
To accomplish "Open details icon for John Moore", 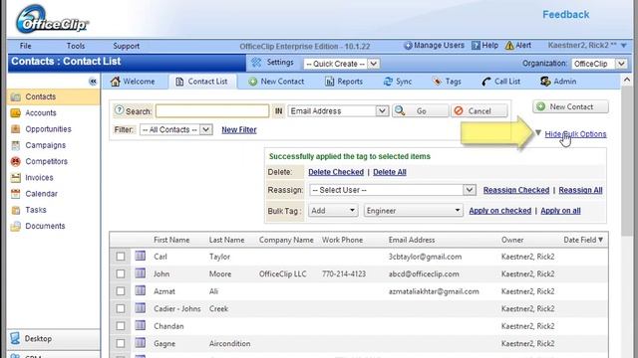I will tap(141, 273).
